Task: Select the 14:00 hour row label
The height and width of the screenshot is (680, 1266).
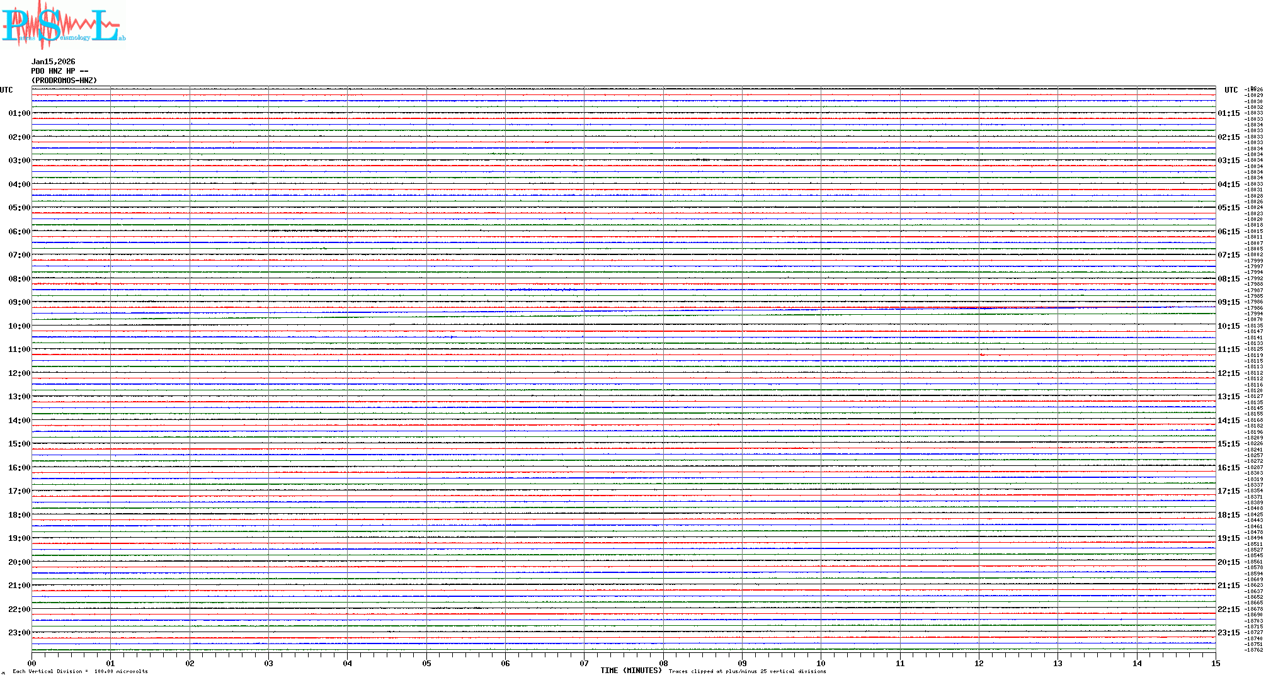Action: pos(19,421)
